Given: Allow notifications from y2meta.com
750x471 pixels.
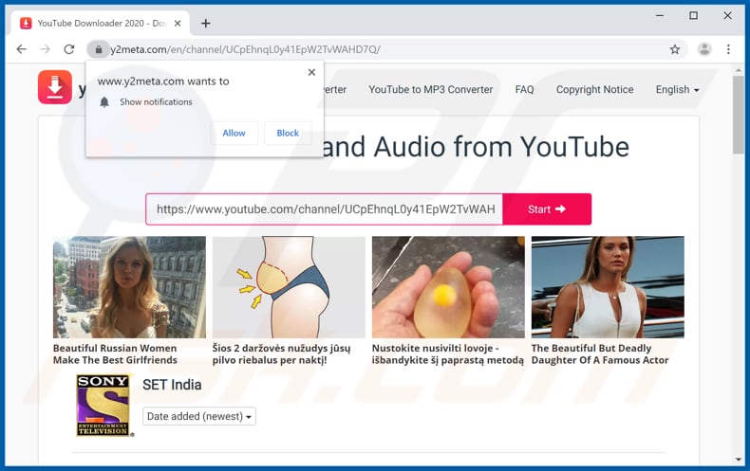Looking at the screenshot, I should 234,134.
